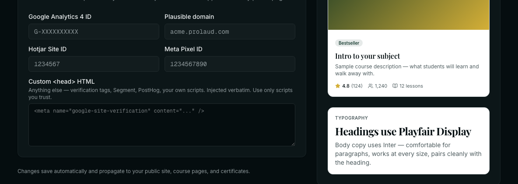Click the Bestseller badge

click(x=349, y=43)
